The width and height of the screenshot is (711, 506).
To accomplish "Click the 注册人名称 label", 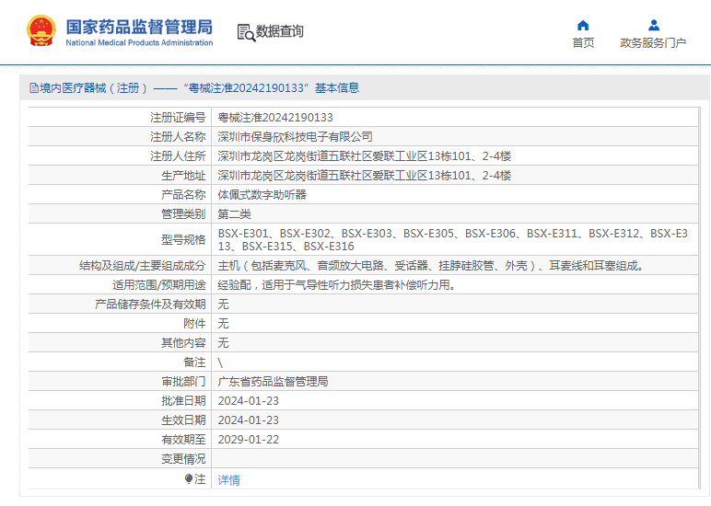I will pyautogui.click(x=178, y=137).
